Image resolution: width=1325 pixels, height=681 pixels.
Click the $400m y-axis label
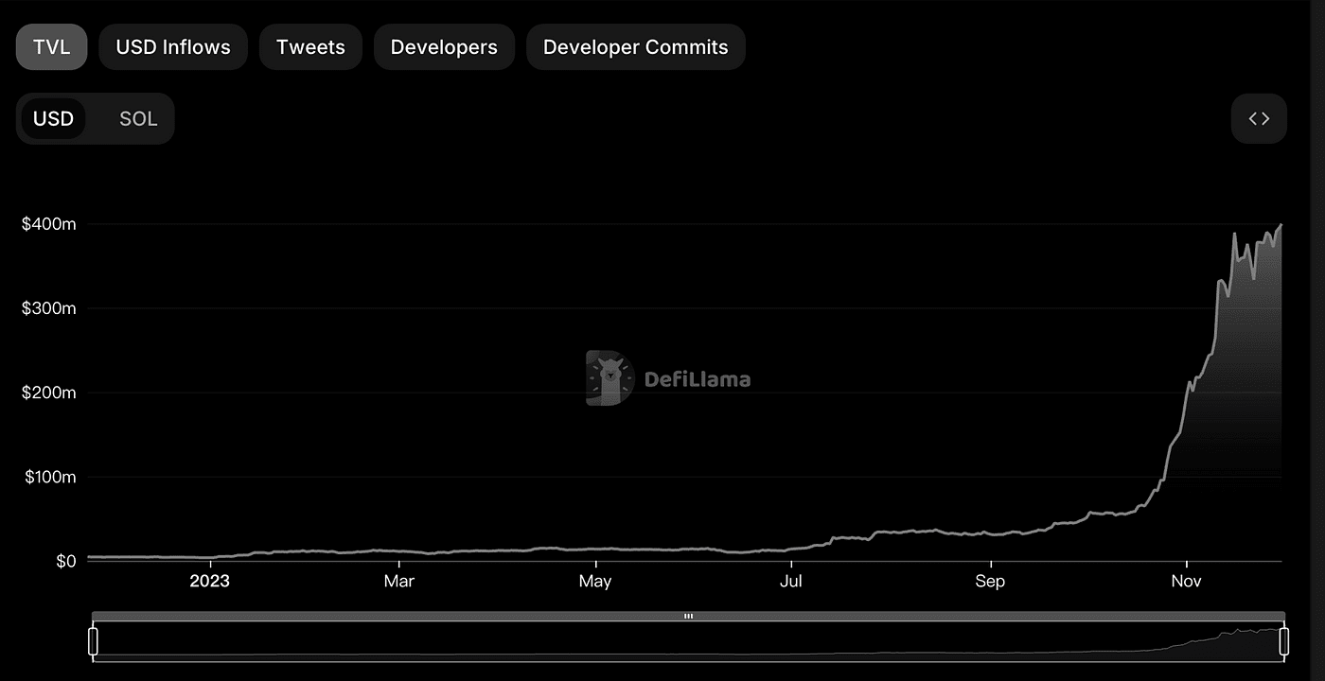48,224
